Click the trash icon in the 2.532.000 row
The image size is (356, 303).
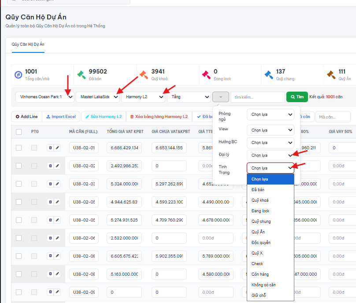(x=50, y=238)
